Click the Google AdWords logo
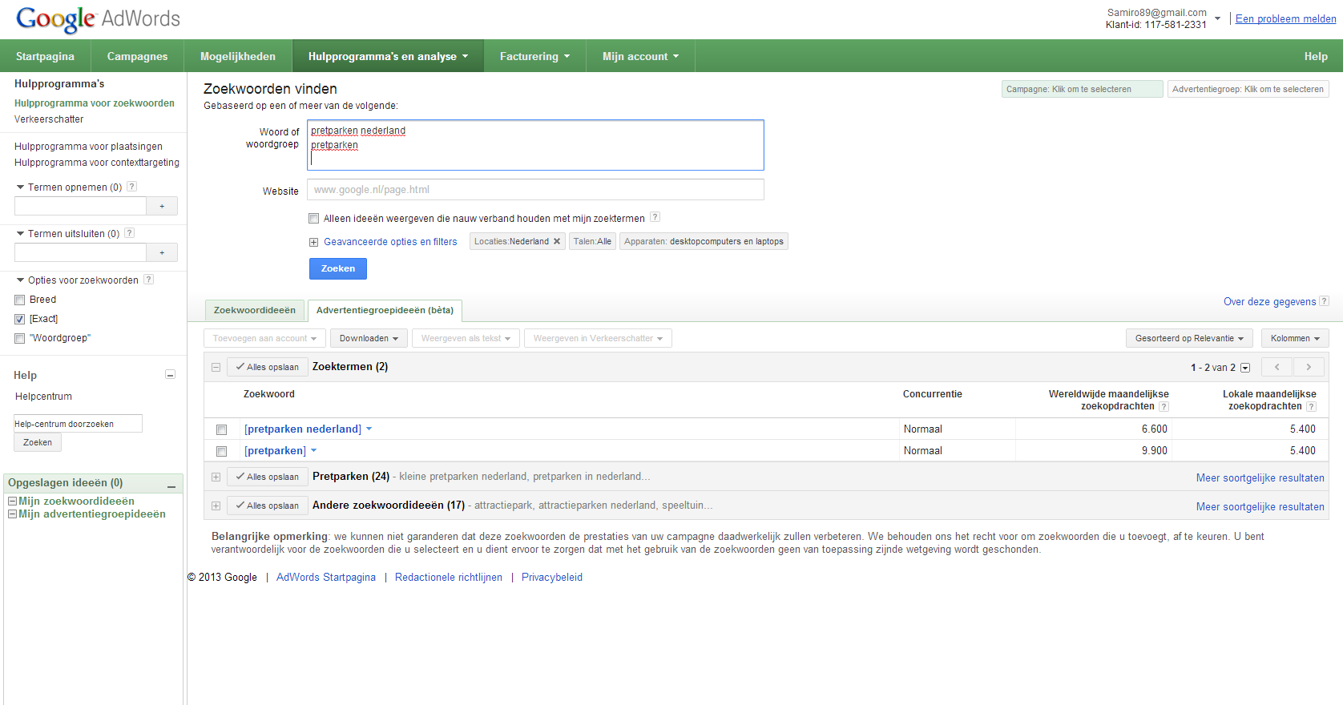The height and width of the screenshot is (705, 1343). (x=98, y=18)
